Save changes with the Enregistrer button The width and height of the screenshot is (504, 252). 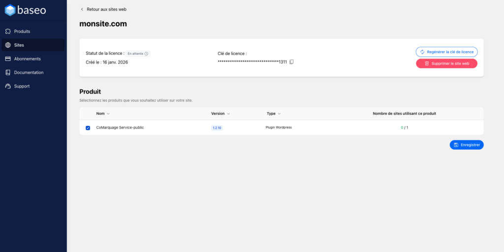[x=467, y=145]
